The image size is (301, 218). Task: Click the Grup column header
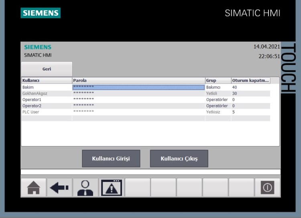[218, 81]
